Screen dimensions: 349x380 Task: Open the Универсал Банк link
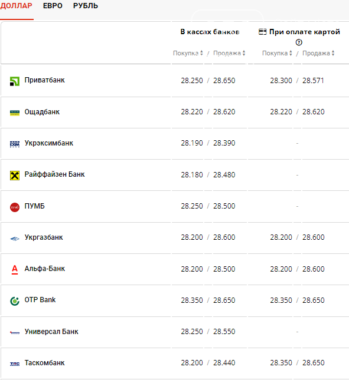pos(51,332)
